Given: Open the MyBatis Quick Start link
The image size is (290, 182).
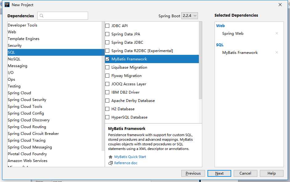Looking at the screenshot, I should [130, 157].
